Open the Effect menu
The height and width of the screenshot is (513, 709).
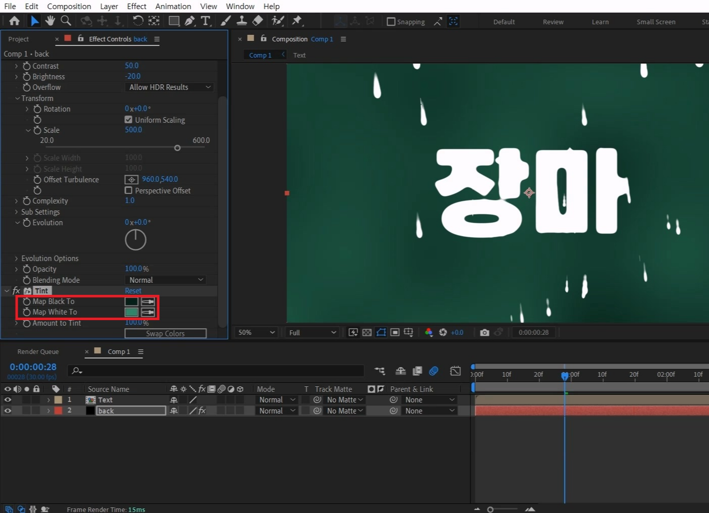(x=136, y=6)
